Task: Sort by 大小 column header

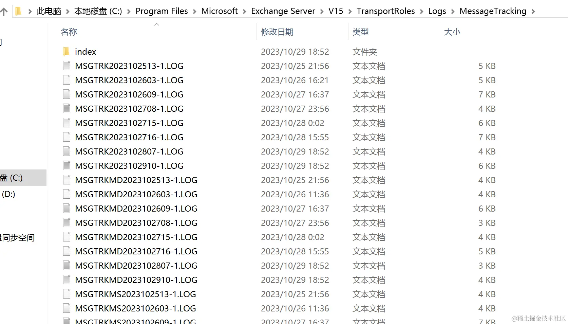Action: [x=452, y=32]
